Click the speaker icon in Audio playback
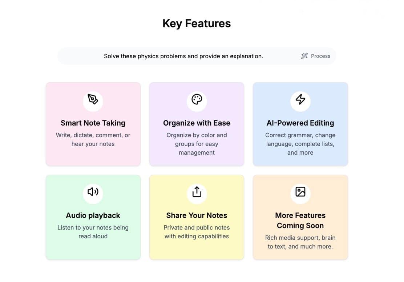The height and width of the screenshot is (282, 404). (x=93, y=192)
